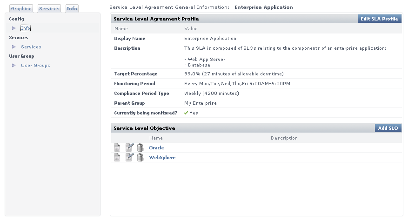Open the report icon for Oracle SLO

pos(117,147)
